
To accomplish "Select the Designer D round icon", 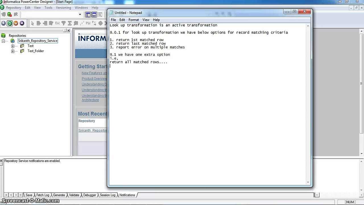I will coord(10,23).
